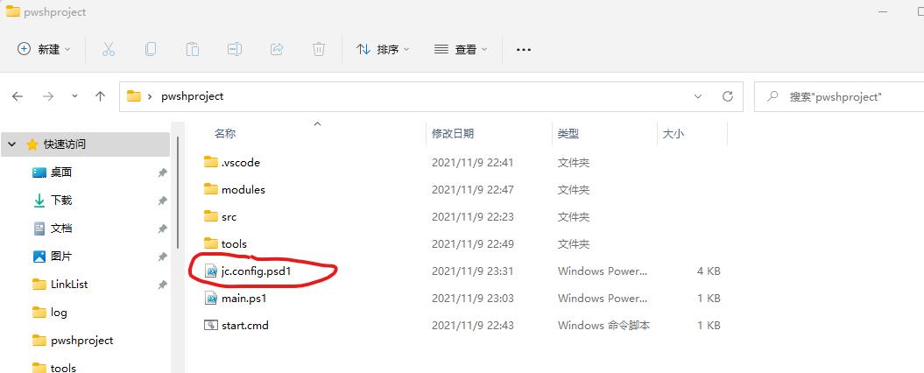The width and height of the screenshot is (924, 373).
Task: Click date 2021/11/9 23:31
Action: [x=473, y=271]
